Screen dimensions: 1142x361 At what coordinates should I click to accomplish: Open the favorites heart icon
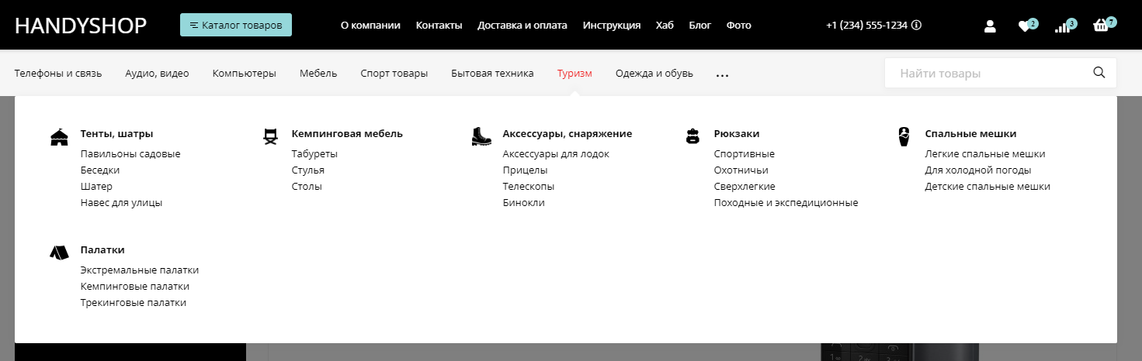1024,26
